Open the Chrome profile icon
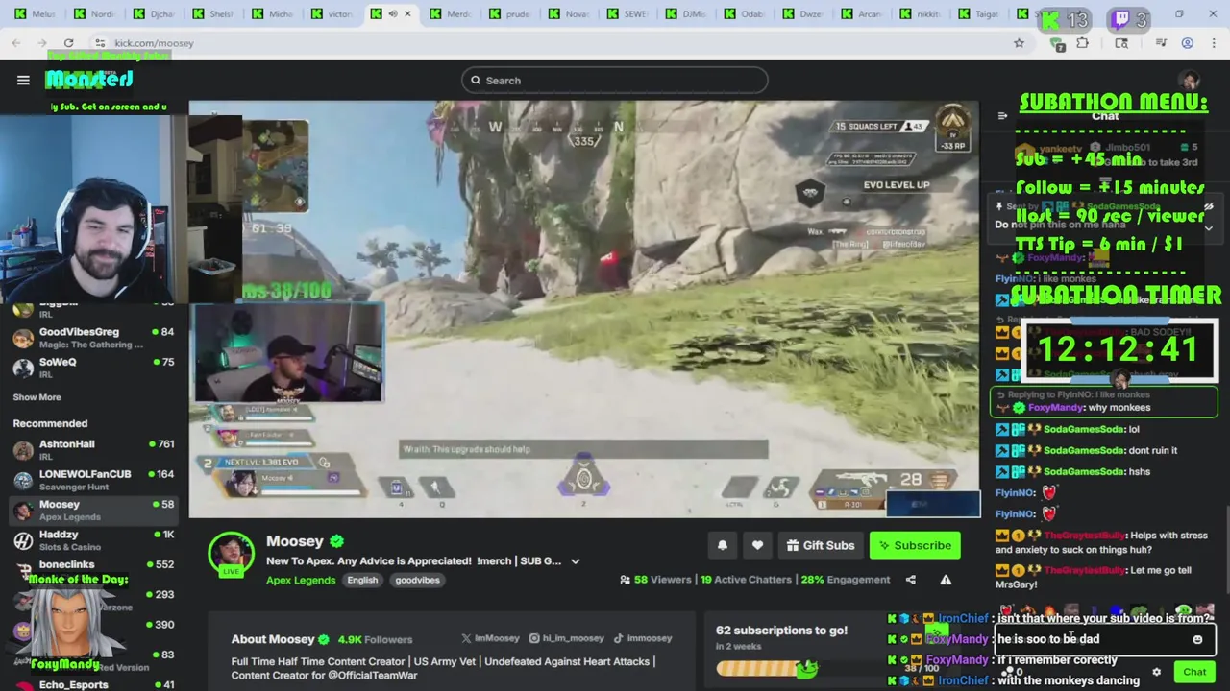This screenshot has width=1230, height=691. pos(1188,43)
